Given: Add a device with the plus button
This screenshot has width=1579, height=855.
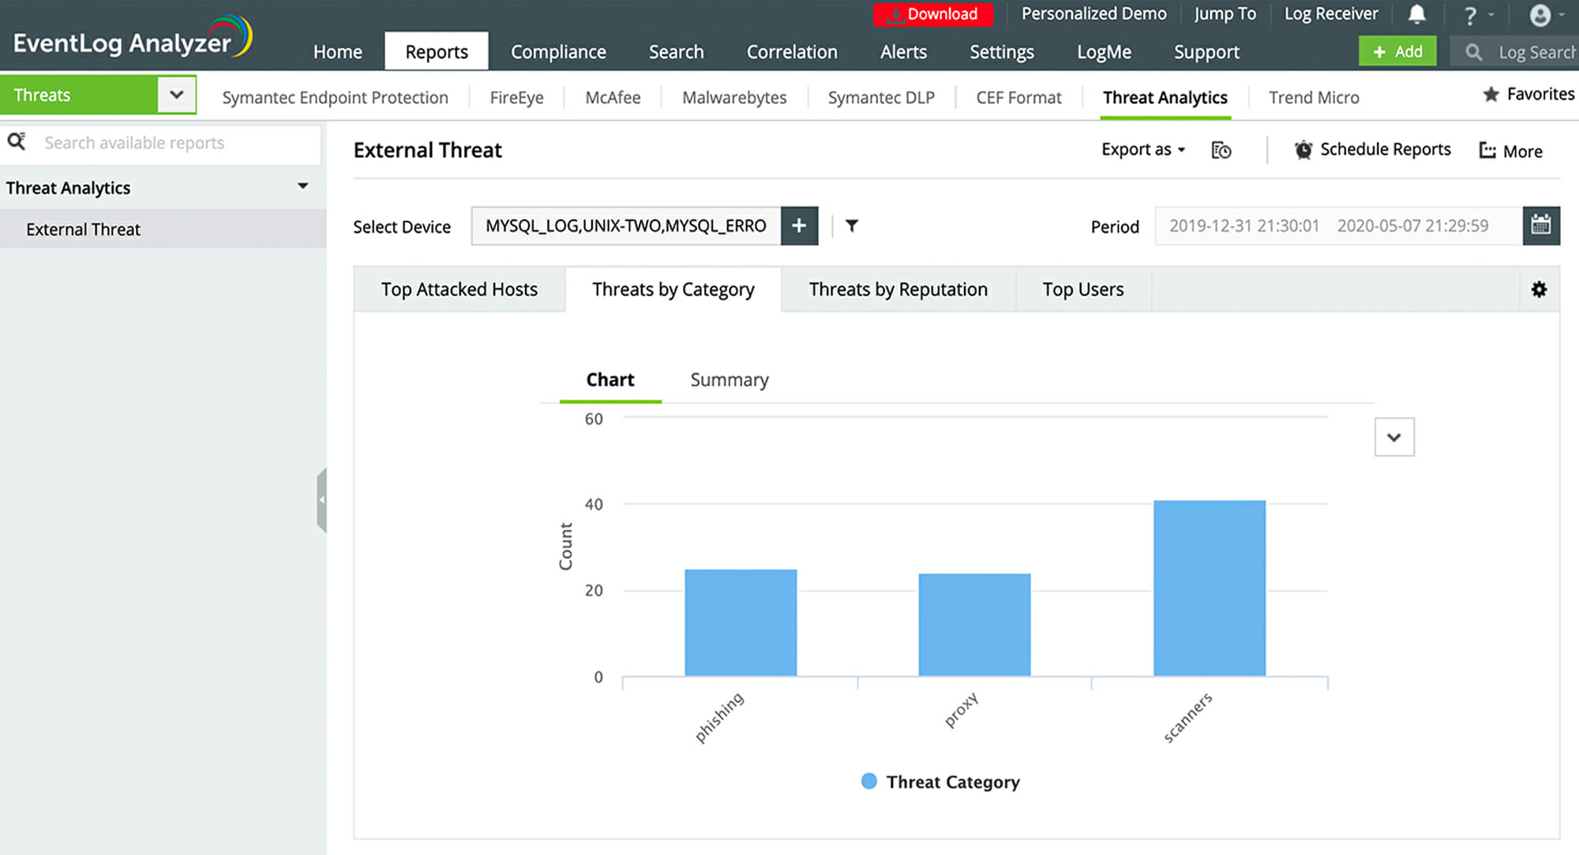Looking at the screenshot, I should [799, 226].
